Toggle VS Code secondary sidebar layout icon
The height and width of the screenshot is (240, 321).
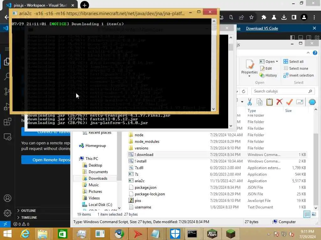pos(309,37)
